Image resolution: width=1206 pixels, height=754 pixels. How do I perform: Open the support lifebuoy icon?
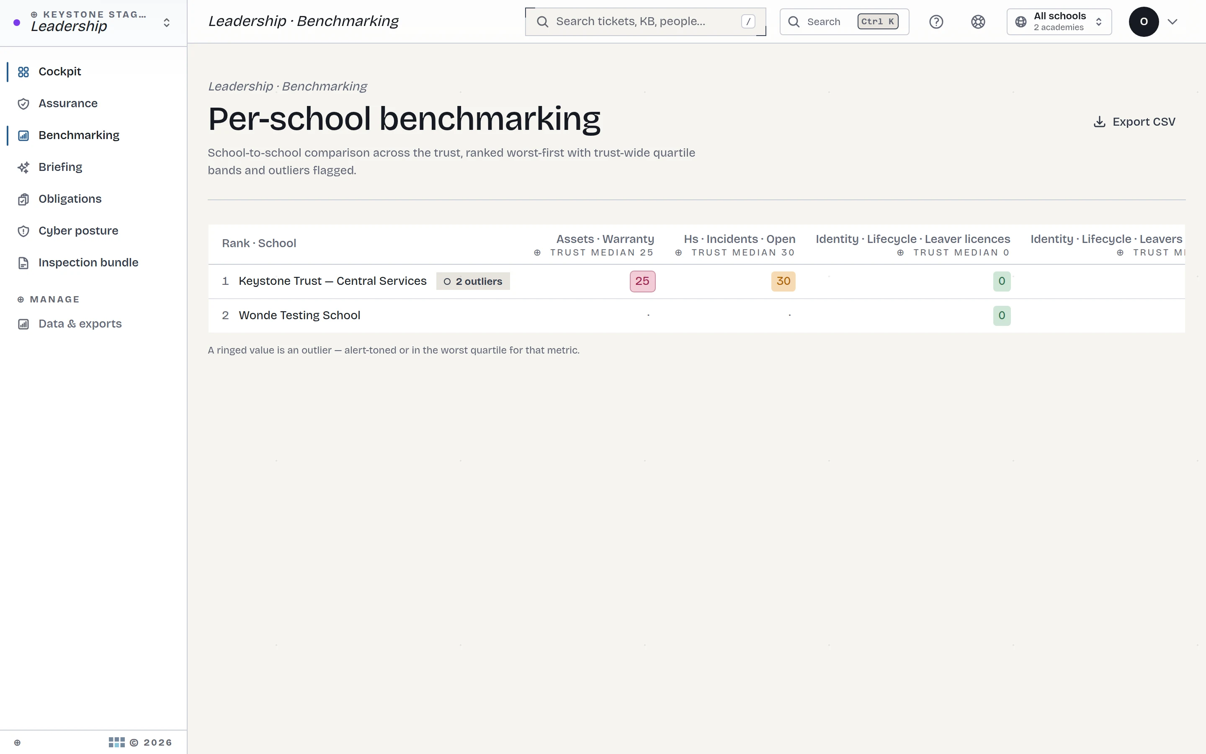point(978,22)
